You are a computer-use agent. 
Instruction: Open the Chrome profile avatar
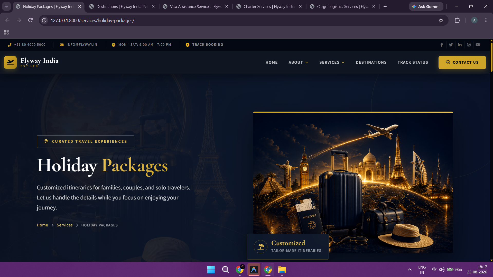point(474,20)
